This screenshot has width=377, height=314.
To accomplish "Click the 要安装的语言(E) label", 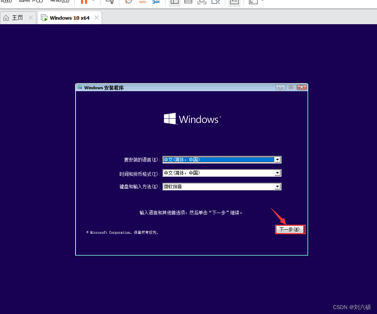I will (142, 160).
